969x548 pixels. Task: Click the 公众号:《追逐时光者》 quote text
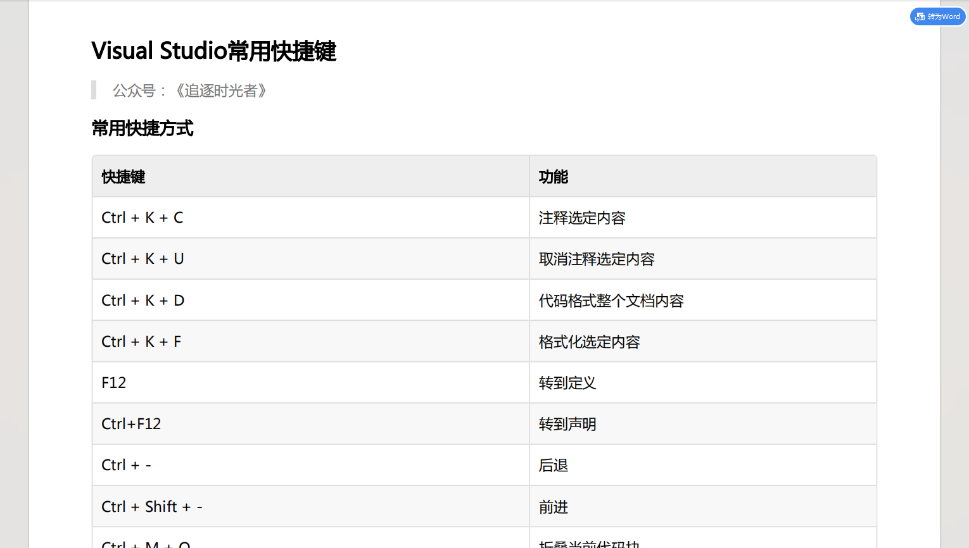tap(189, 90)
